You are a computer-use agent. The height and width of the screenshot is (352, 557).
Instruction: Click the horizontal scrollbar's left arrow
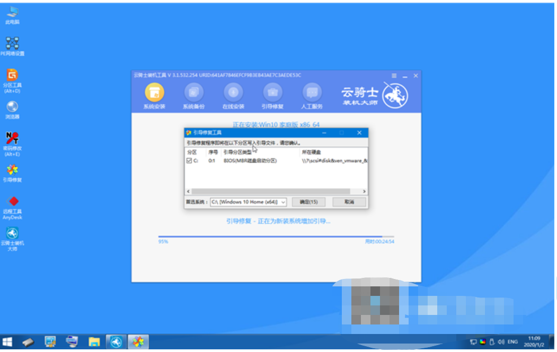coord(188,191)
